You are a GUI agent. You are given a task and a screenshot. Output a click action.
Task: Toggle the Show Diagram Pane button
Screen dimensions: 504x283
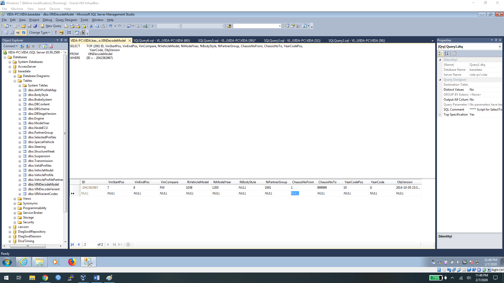coord(6,32)
